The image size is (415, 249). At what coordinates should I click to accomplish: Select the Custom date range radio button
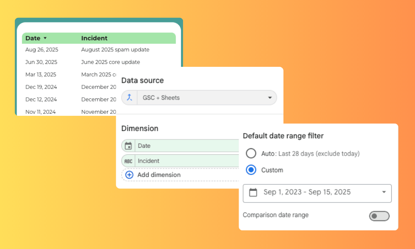tap(251, 170)
